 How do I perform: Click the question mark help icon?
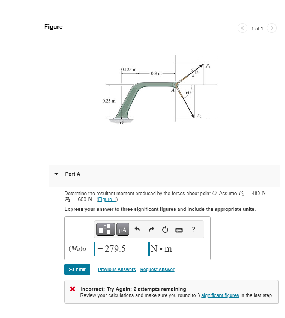coord(193,229)
